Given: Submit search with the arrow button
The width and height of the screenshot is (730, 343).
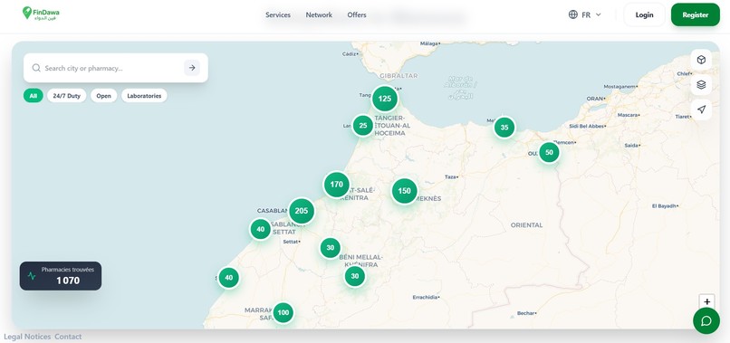Looking at the screenshot, I should pos(192,68).
